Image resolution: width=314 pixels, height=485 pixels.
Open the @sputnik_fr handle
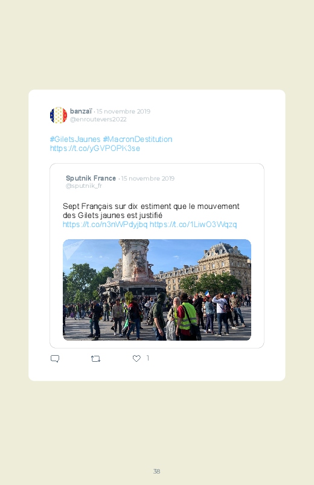(84, 185)
